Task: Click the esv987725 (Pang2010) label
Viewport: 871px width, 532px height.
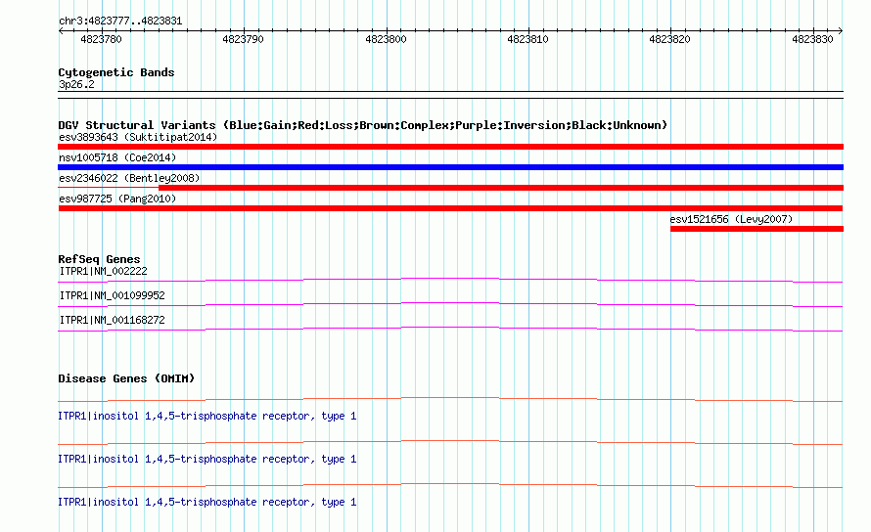Action: coord(117,199)
